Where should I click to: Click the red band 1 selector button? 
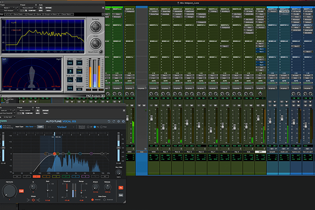point(37,176)
